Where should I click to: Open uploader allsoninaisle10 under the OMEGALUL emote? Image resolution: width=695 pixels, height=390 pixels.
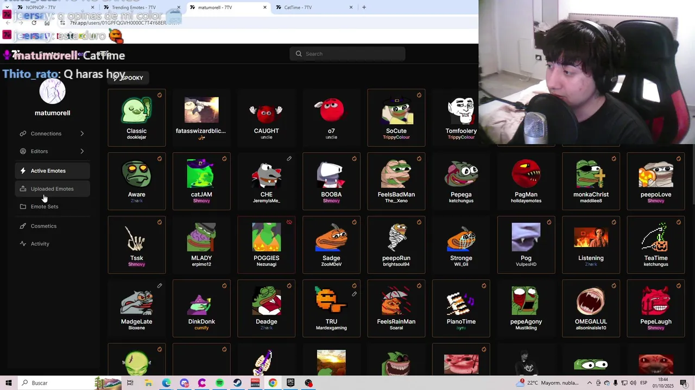[x=591, y=328]
